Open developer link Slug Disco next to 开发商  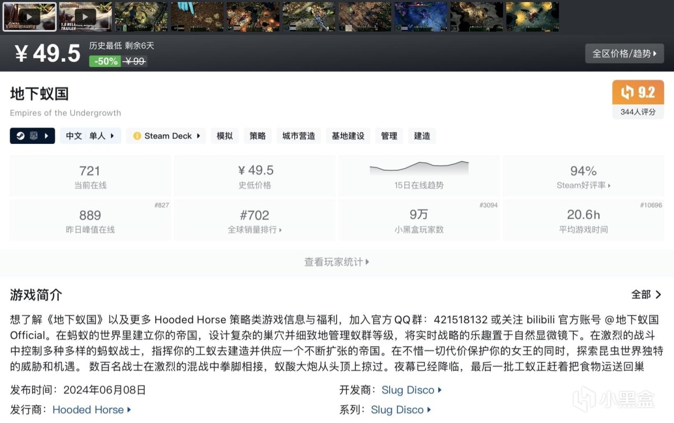[412, 390]
